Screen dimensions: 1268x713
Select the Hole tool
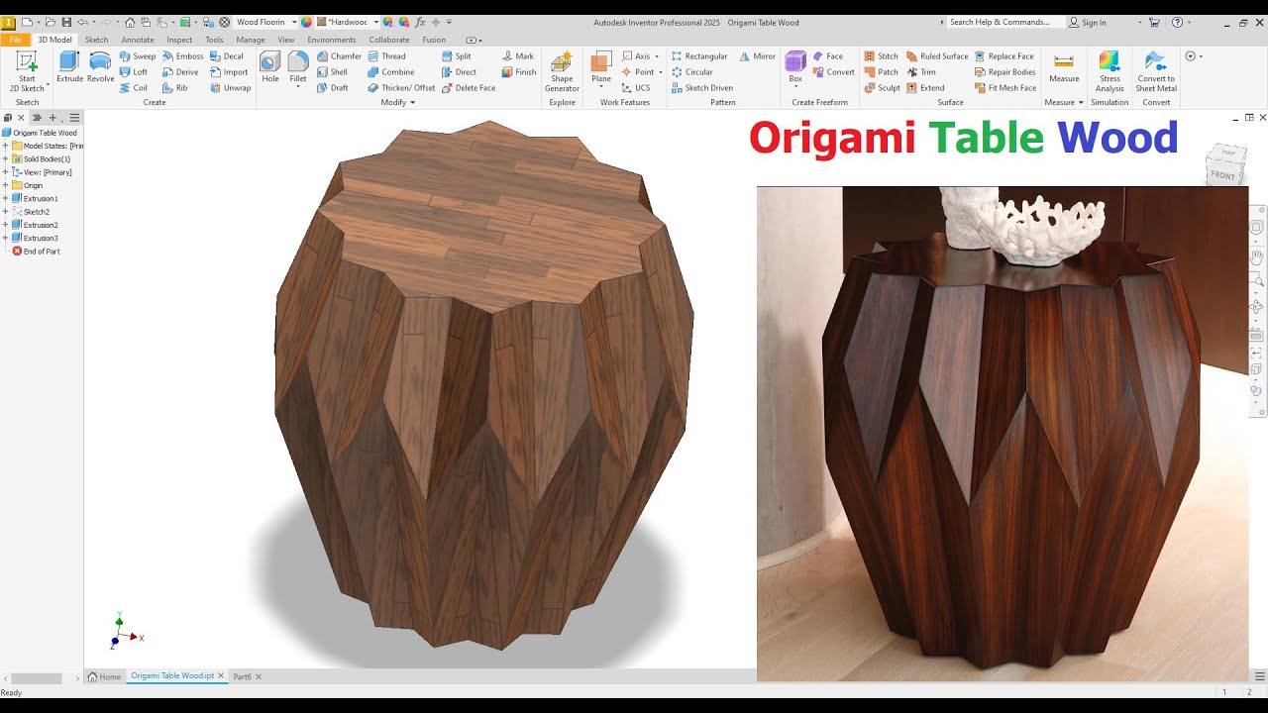(269, 67)
